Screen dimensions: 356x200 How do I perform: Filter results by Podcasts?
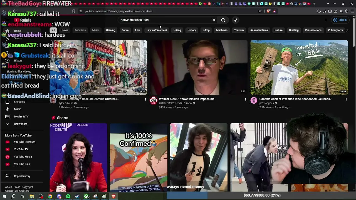(x=80, y=30)
